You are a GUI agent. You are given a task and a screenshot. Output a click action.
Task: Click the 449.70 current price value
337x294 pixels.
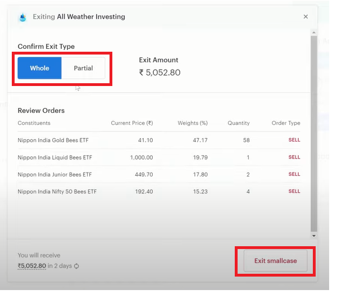coord(144,174)
